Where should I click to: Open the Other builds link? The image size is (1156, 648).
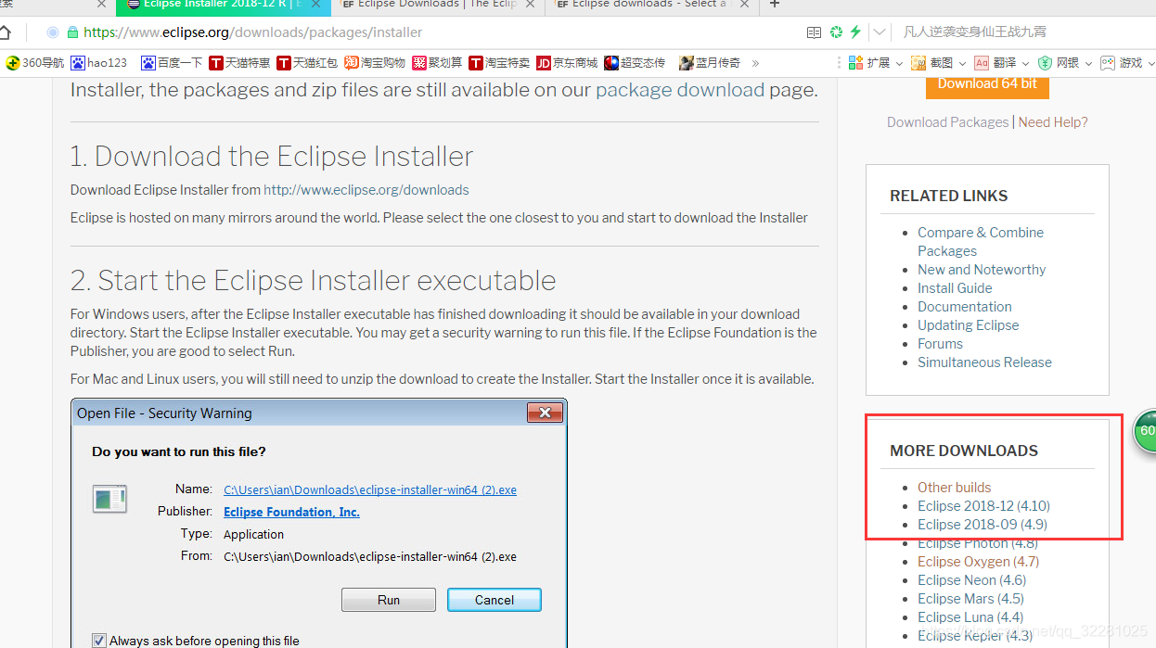point(955,488)
